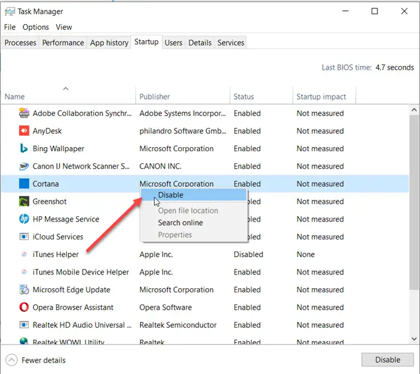Sort by the Status column header
The image size is (420, 374).
[262, 95]
